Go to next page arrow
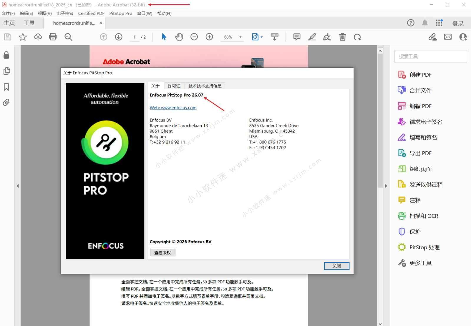471x326 pixels. 119,37
